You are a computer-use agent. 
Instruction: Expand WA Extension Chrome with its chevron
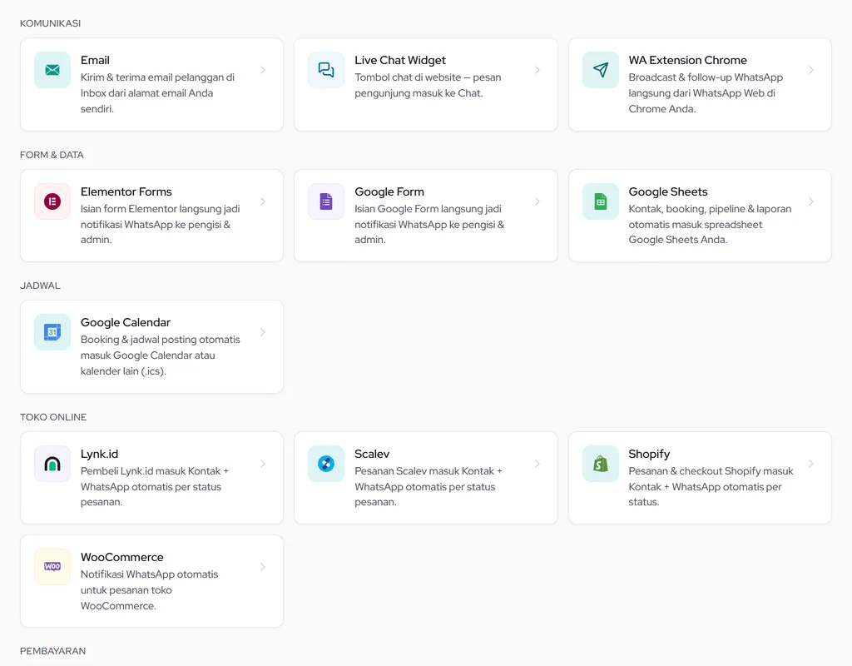[x=811, y=70]
